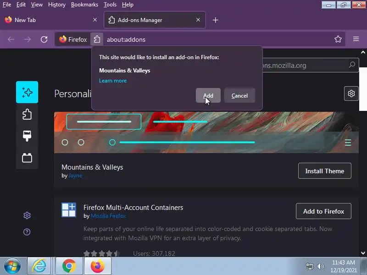Open the View menu
The width and height of the screenshot is (367, 275).
pyautogui.click(x=37, y=5)
